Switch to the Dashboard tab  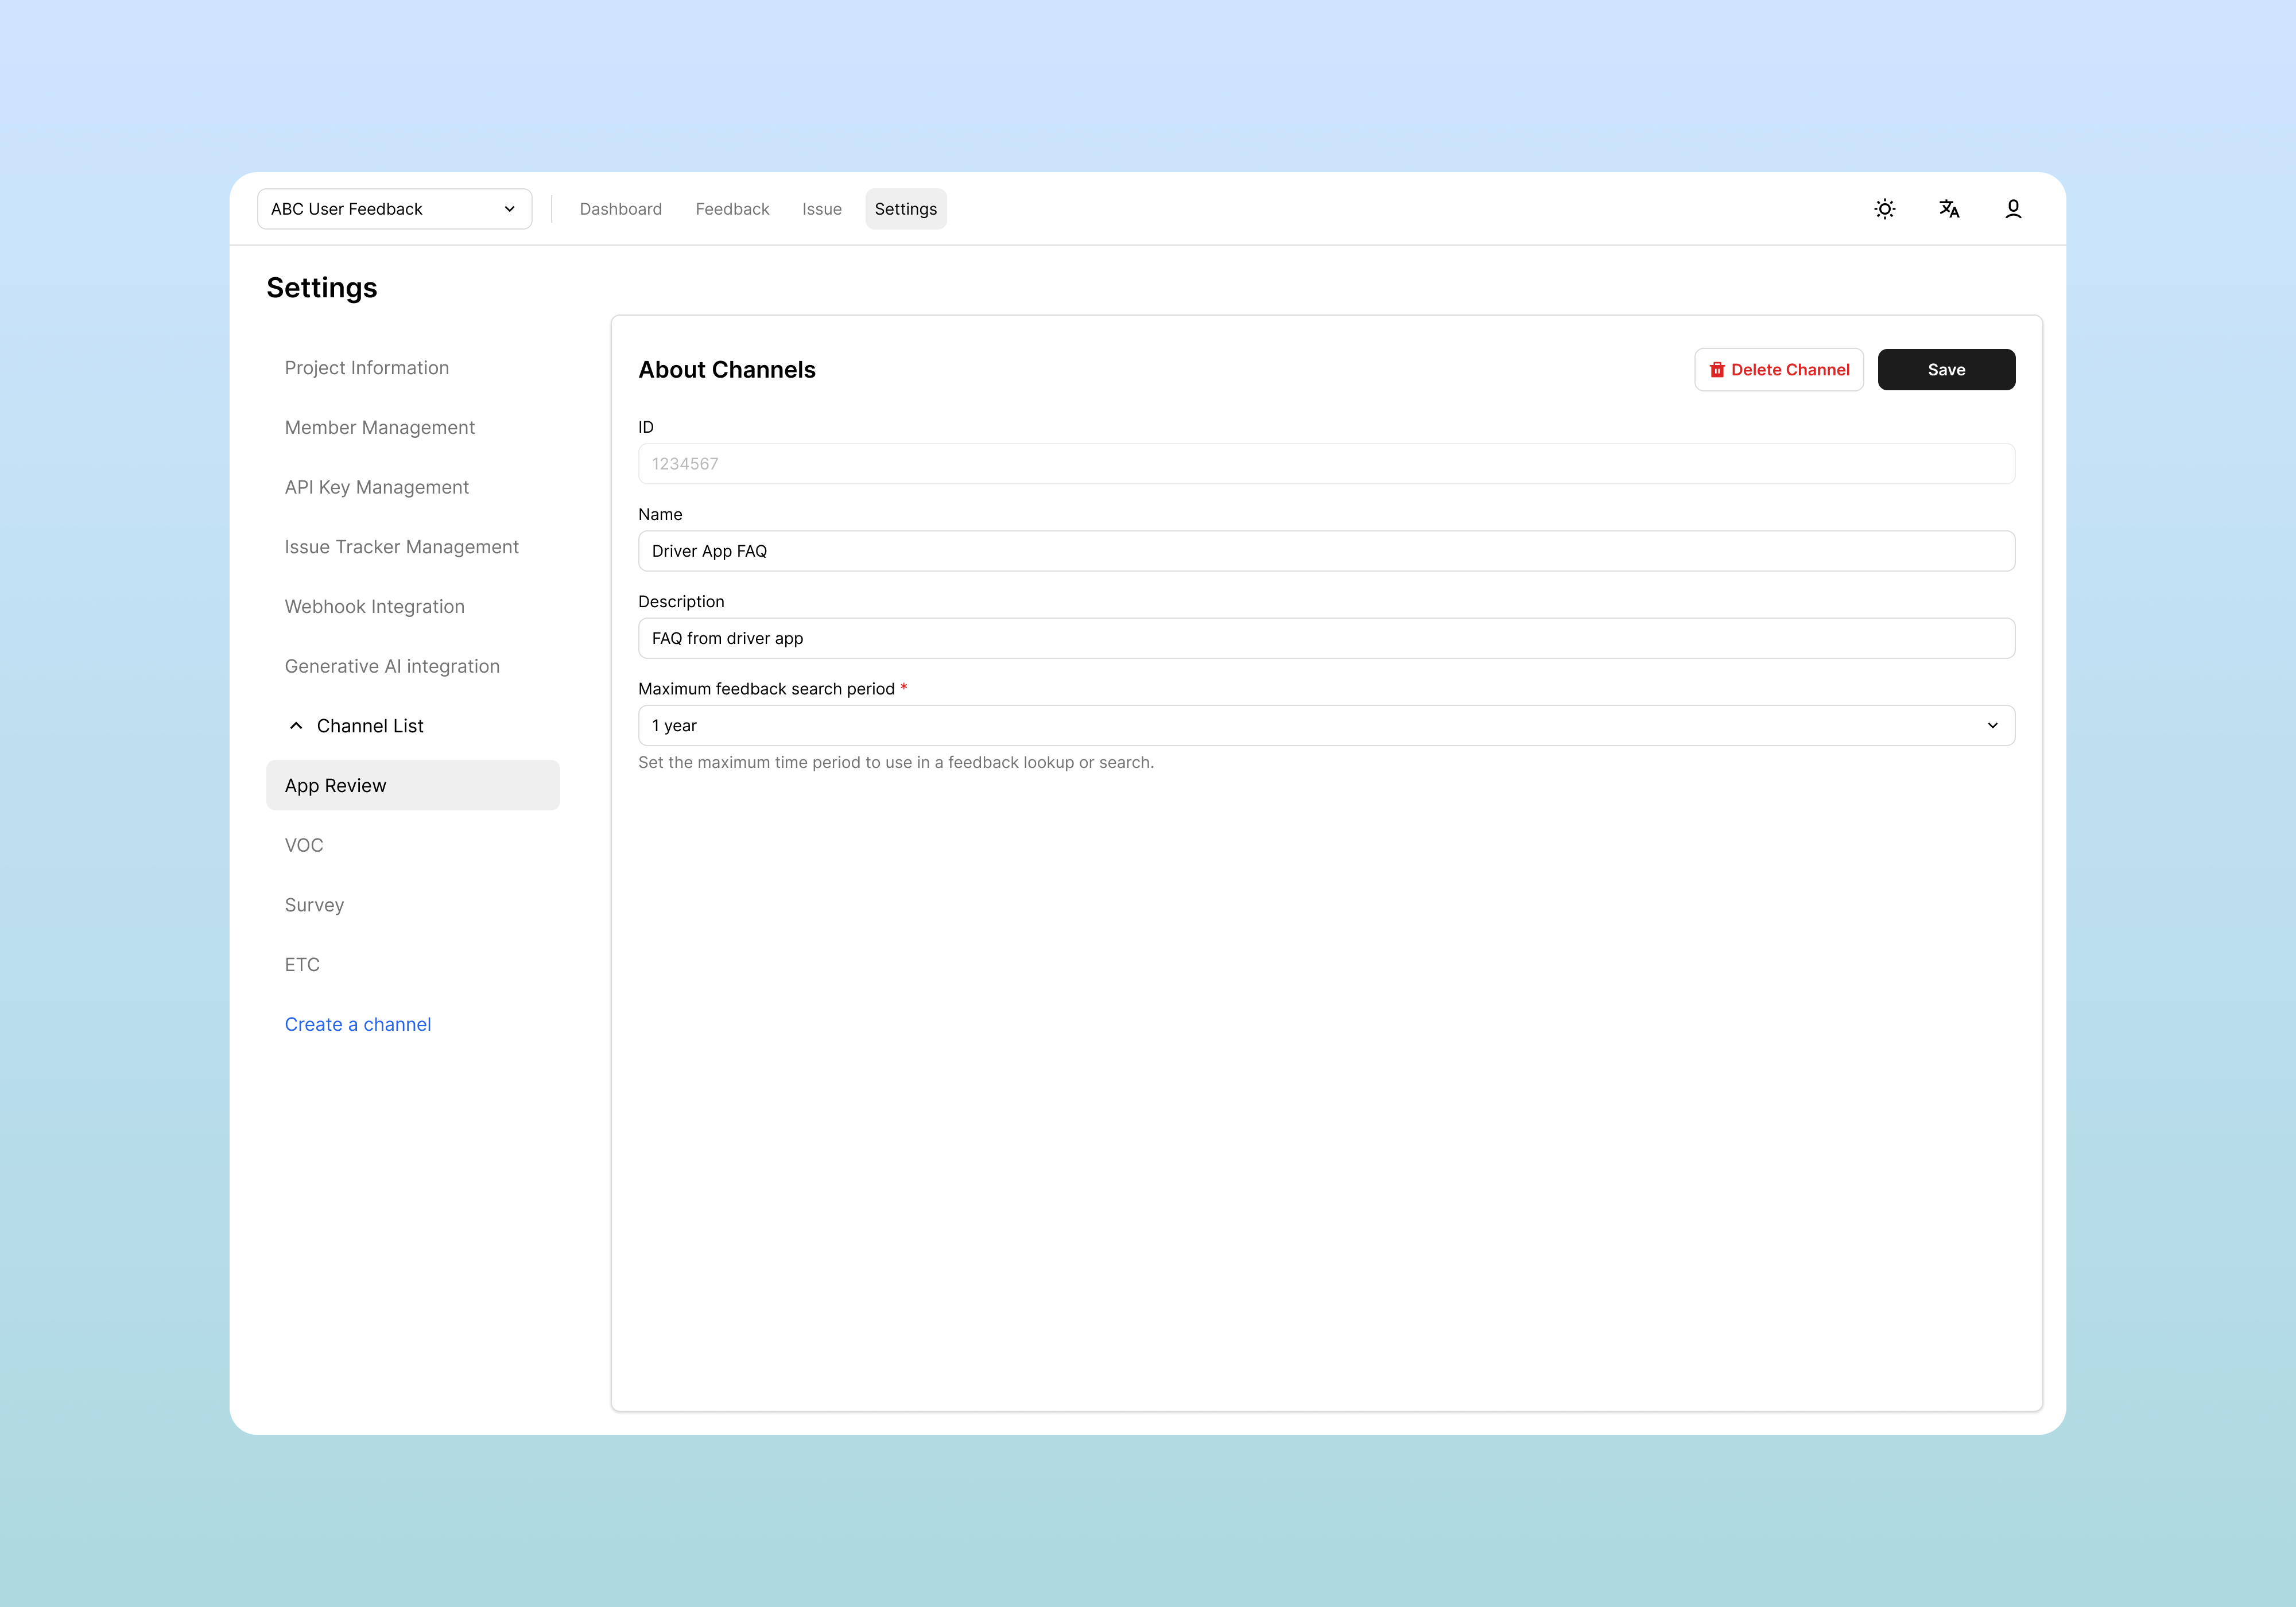tap(620, 209)
